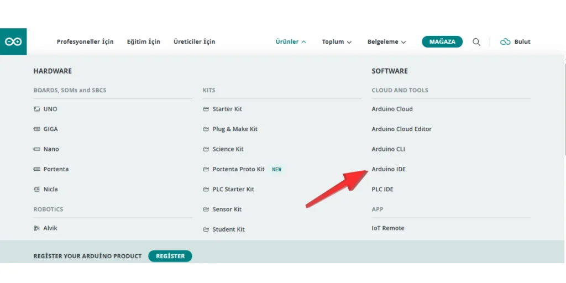Click the Alvik robot icon
Viewport: 566px width, 283px height.
coord(37,228)
